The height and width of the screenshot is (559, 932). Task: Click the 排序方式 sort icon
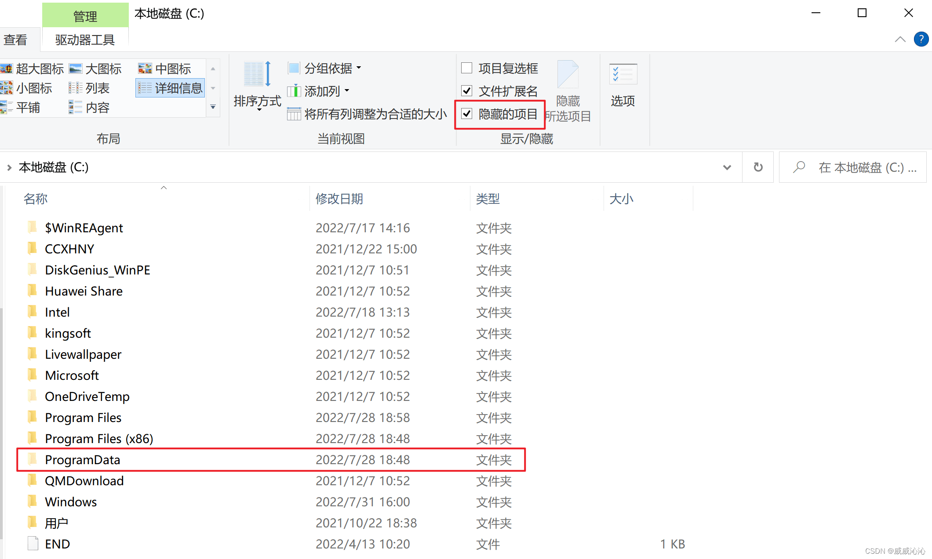pos(257,75)
